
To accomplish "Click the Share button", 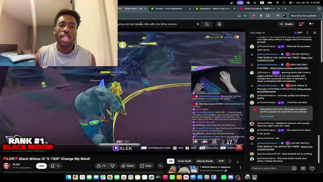I will tap(127, 166).
